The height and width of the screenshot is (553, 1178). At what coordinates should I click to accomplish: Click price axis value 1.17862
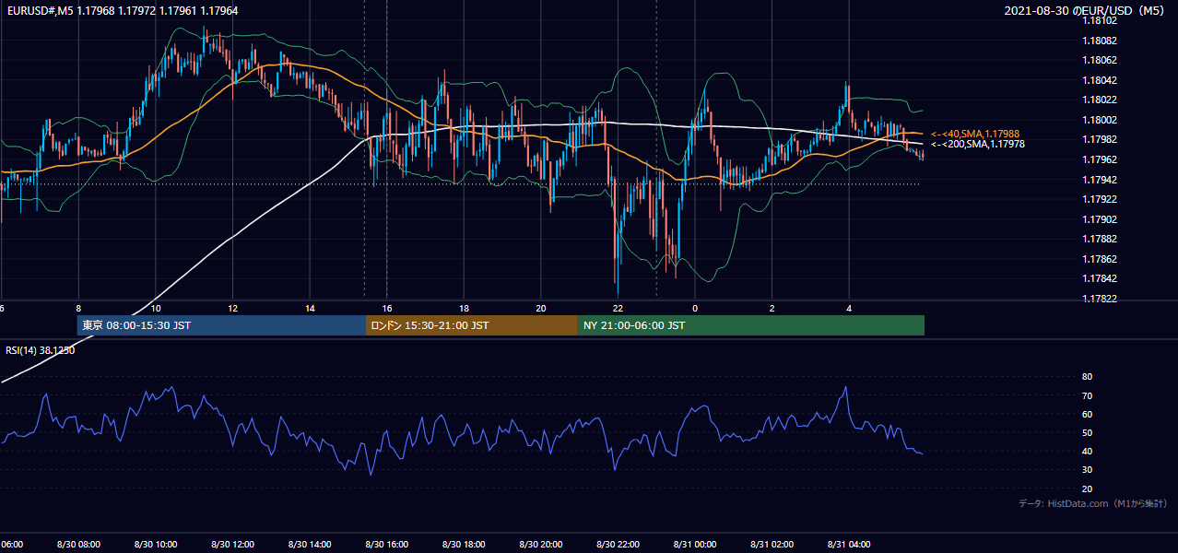(1100, 259)
